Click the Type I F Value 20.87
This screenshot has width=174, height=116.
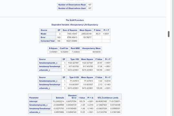click(x=100, y=63)
